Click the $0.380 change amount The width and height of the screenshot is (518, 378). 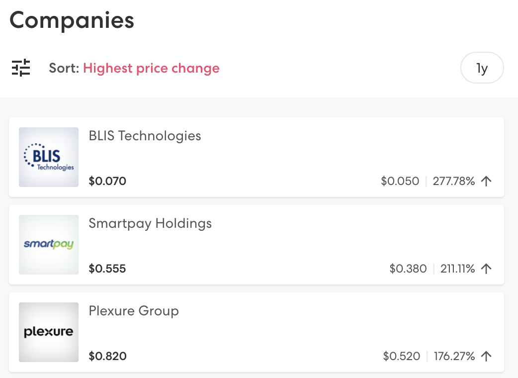coord(408,269)
